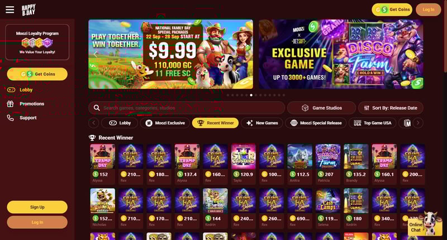The image size is (447, 240).
Task: Open Sort By: Release Date dropdown
Action: (x=391, y=108)
